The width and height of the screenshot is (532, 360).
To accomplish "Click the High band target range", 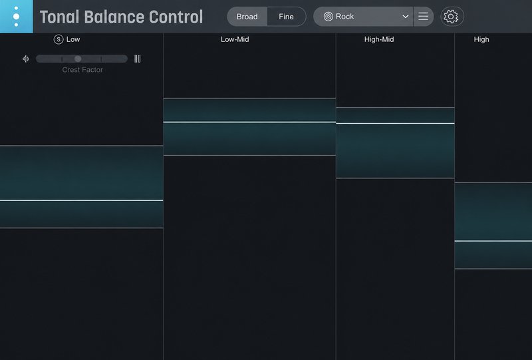I will click(493, 226).
